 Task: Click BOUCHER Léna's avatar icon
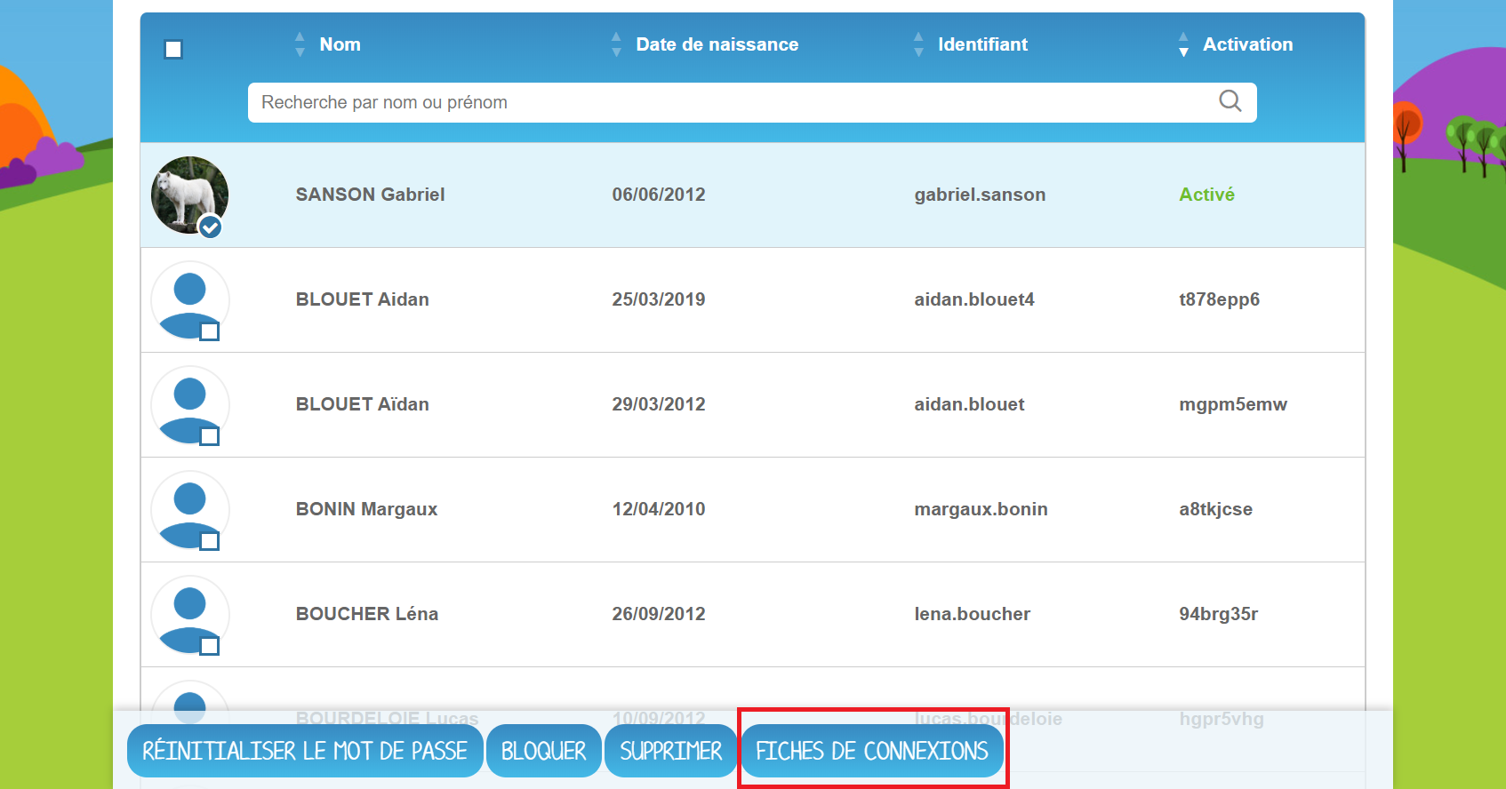tap(188, 612)
